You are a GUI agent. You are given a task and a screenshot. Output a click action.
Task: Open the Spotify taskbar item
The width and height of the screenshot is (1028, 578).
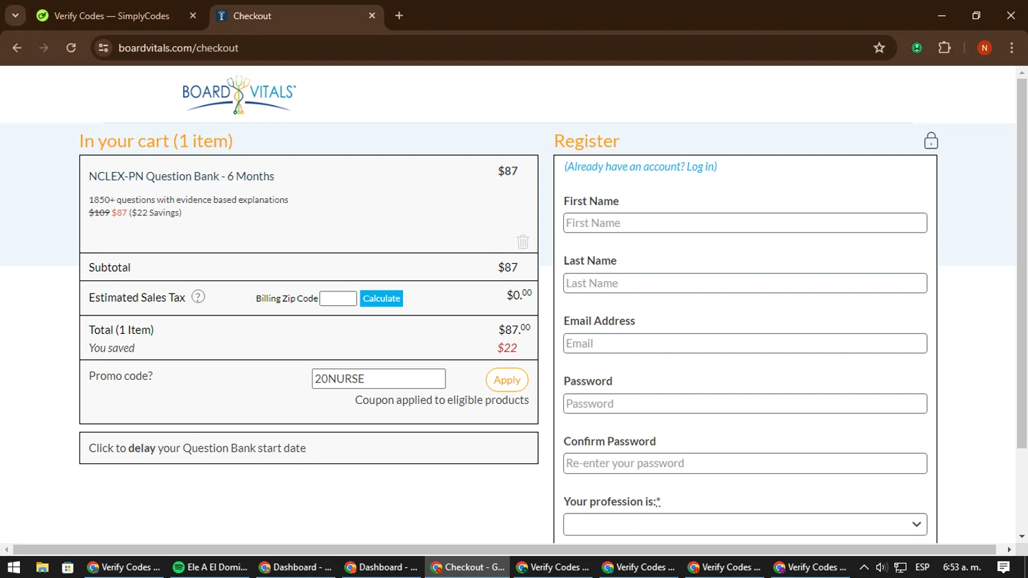coord(210,567)
